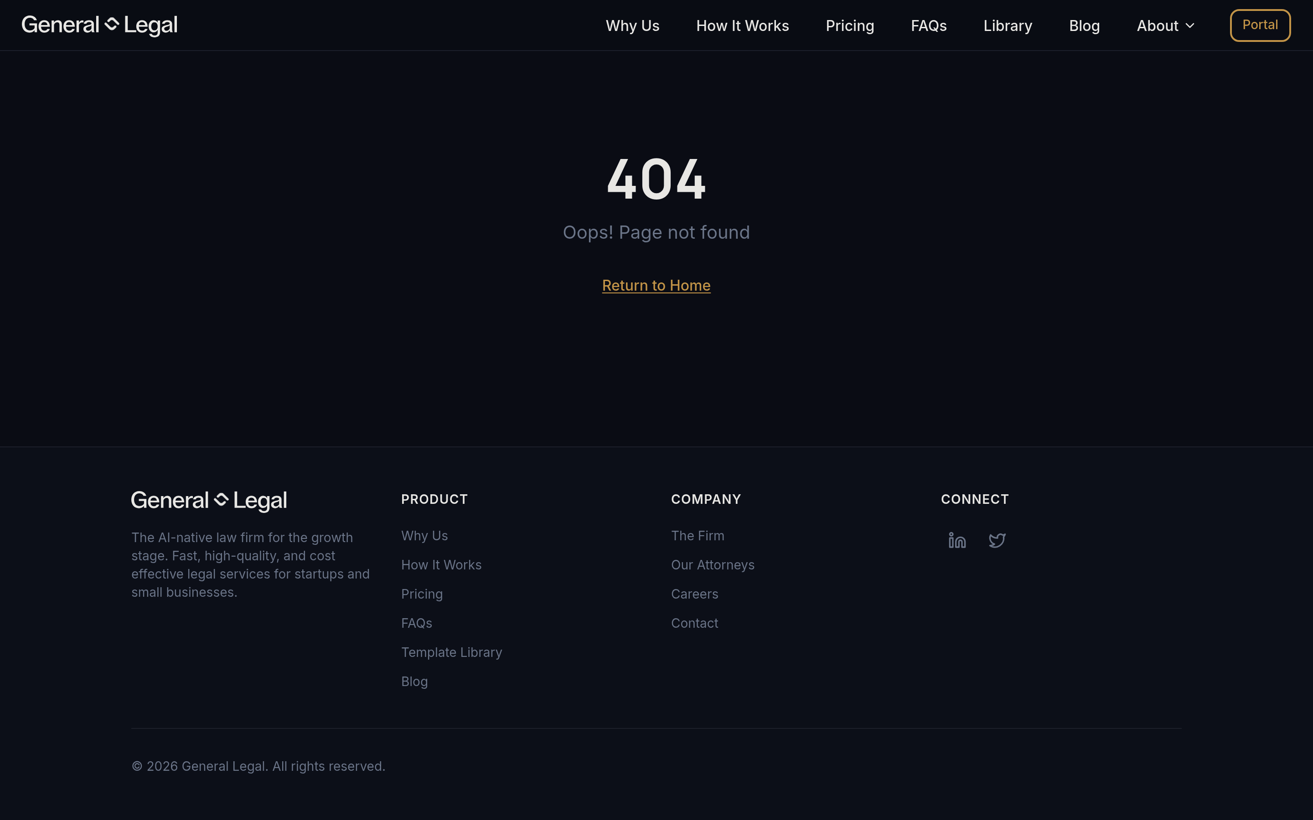Screen dimensions: 1313x820
Task: Open How It Works in top navigation
Action: coord(742,26)
